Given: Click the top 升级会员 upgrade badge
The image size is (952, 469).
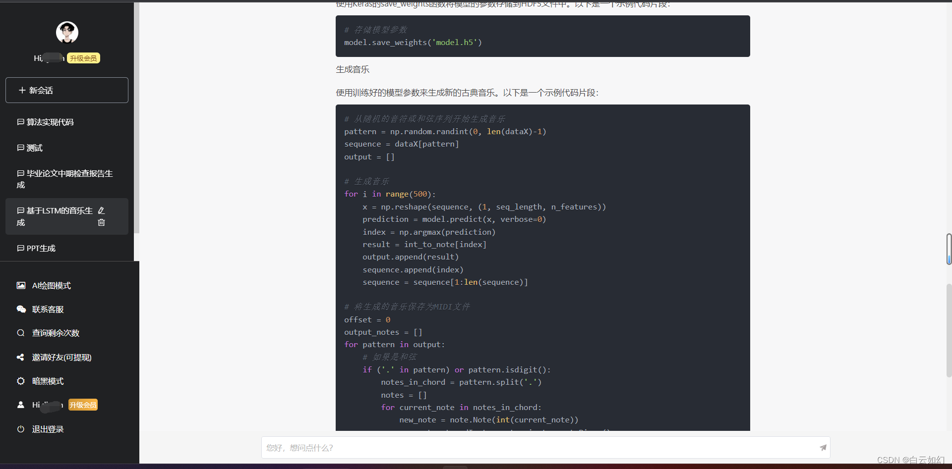Looking at the screenshot, I should [x=83, y=58].
